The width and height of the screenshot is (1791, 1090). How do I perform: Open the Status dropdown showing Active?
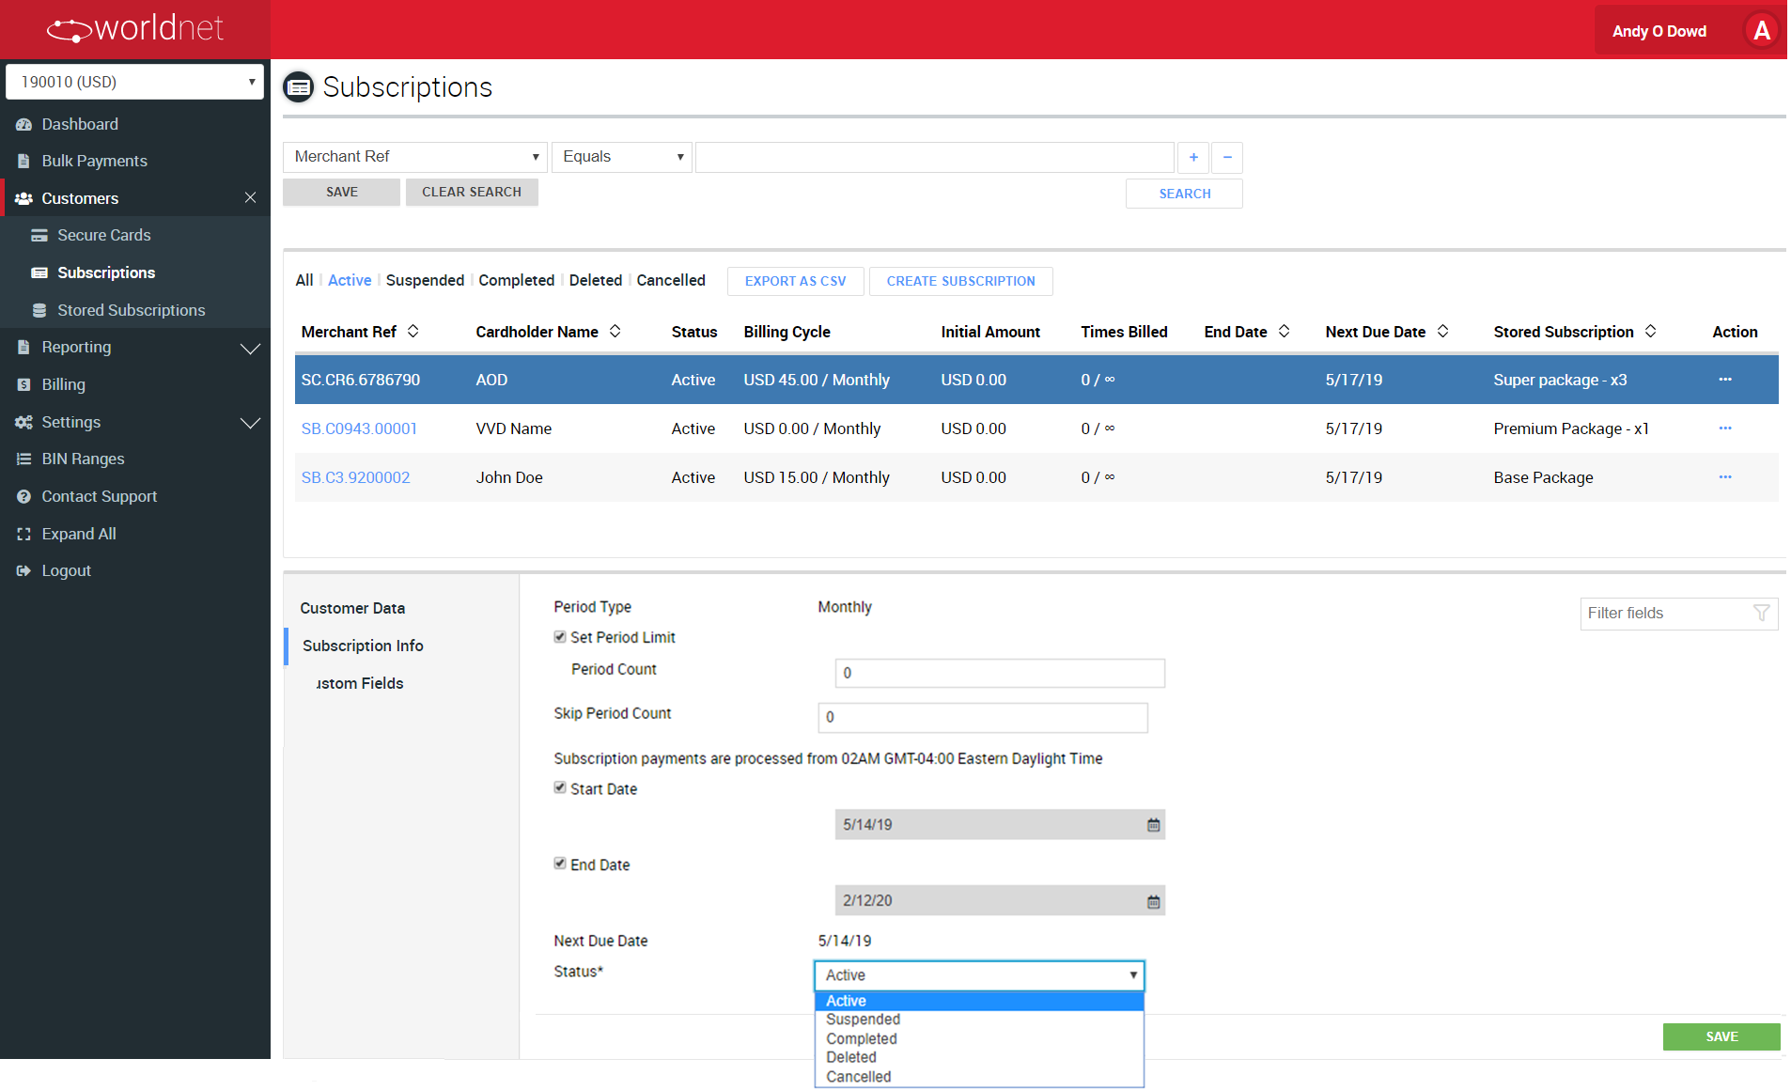979,975
